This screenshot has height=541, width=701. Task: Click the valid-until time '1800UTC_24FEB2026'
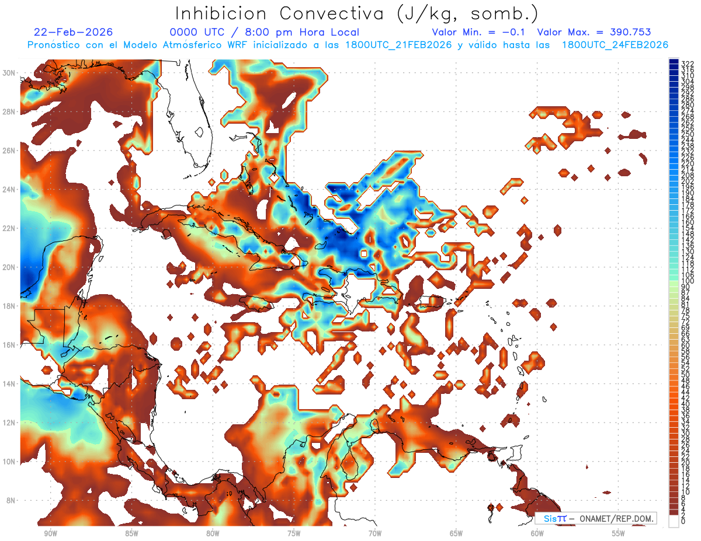pos(615,45)
